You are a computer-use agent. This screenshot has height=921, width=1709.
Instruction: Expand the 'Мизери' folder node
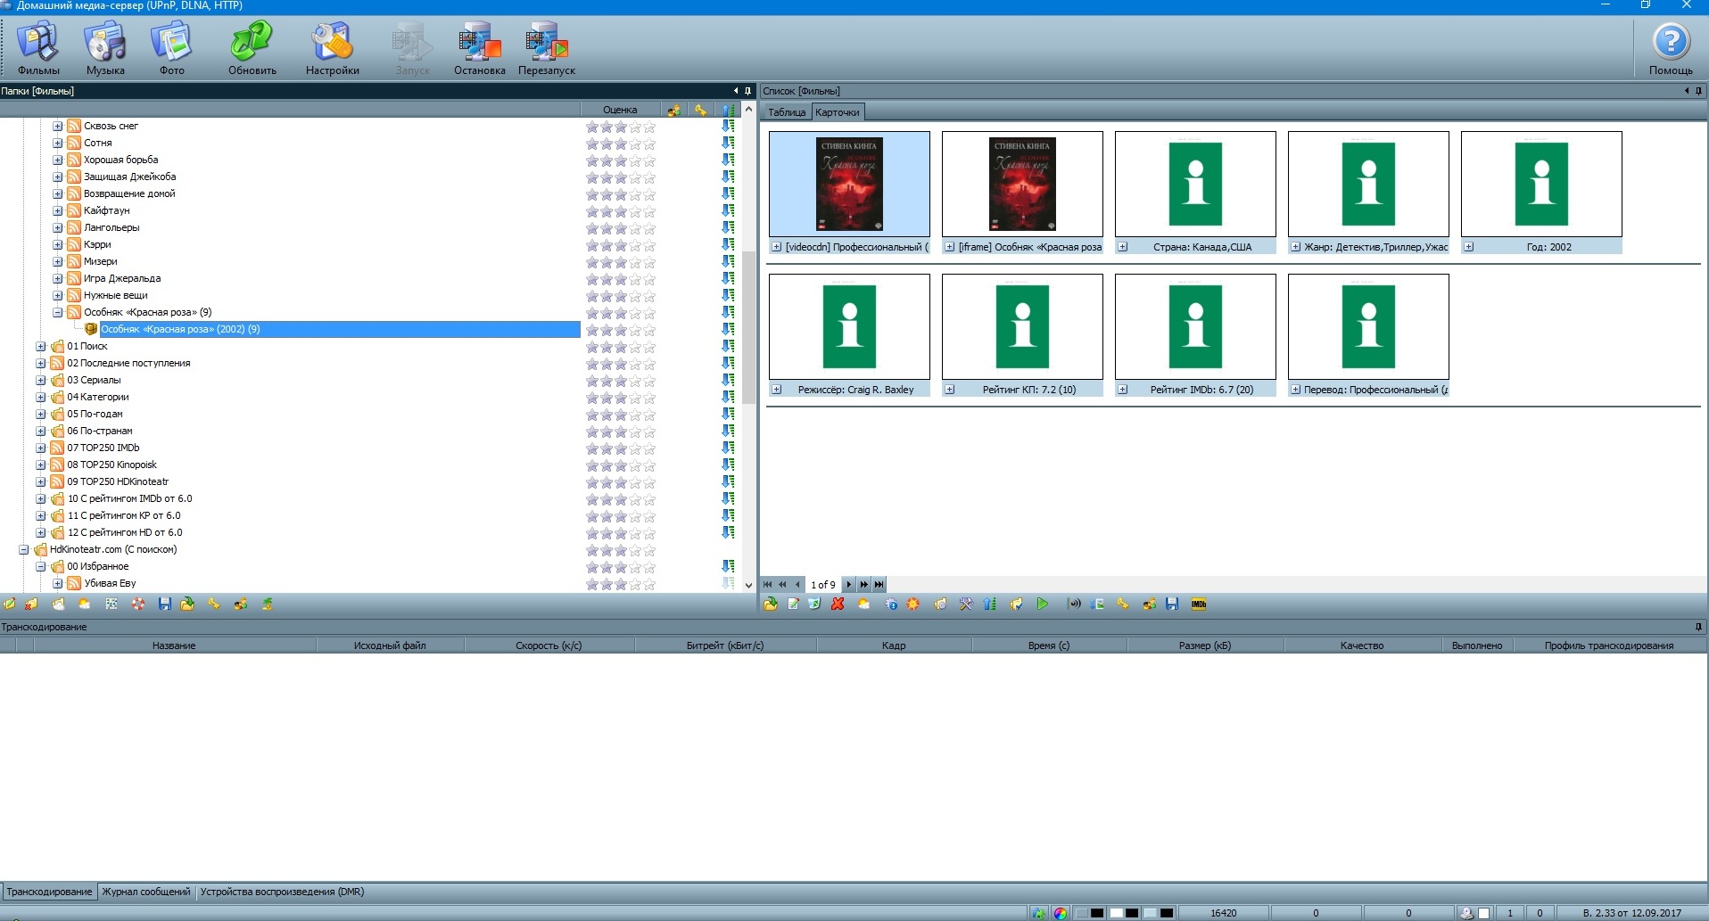pos(58,261)
